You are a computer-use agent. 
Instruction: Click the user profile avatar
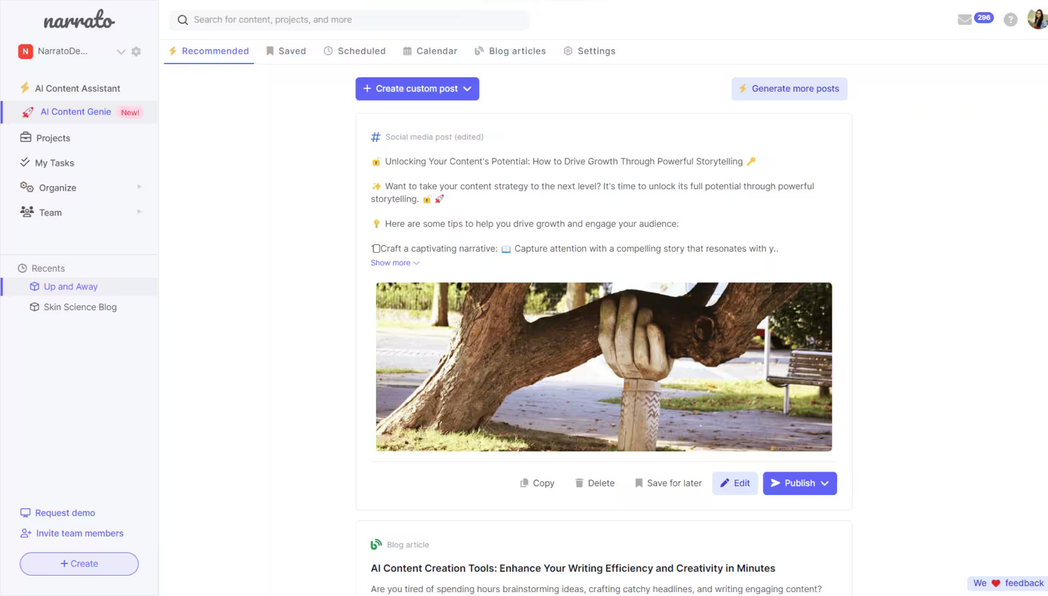[1037, 19]
